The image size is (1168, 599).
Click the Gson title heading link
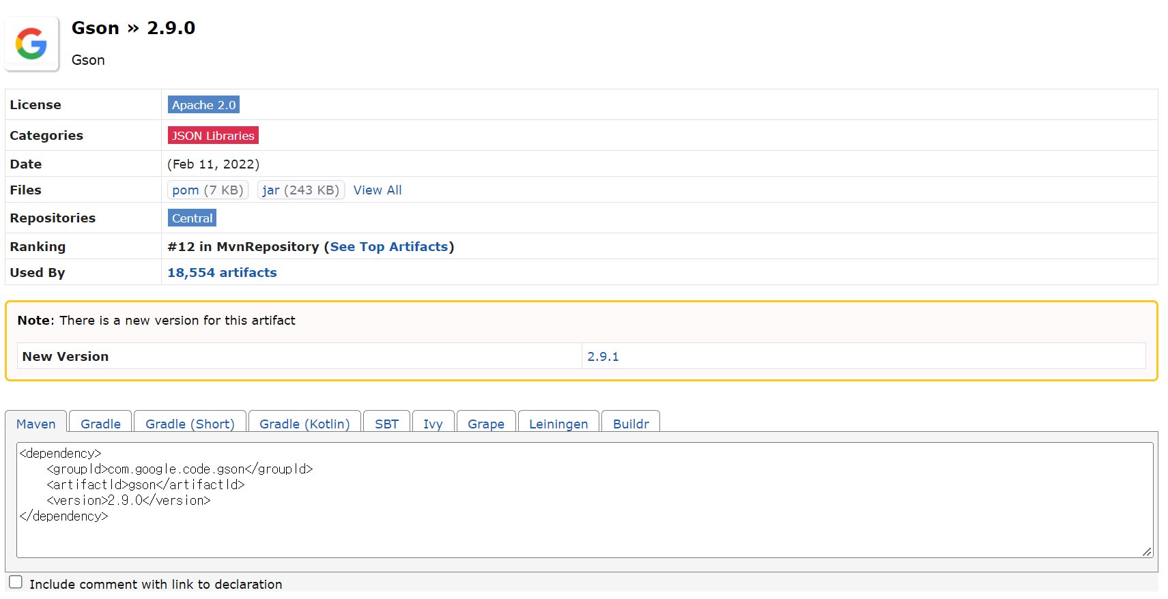point(96,28)
